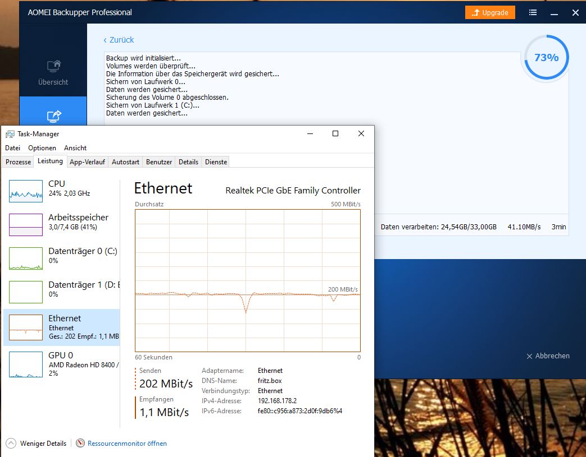Minimize the Task-Manager window
Image resolution: width=586 pixels, height=457 pixels.
coord(310,133)
